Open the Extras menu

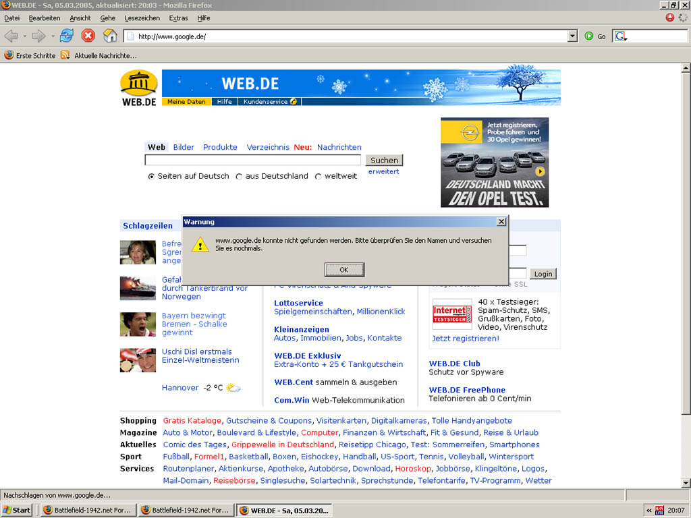tap(178, 18)
